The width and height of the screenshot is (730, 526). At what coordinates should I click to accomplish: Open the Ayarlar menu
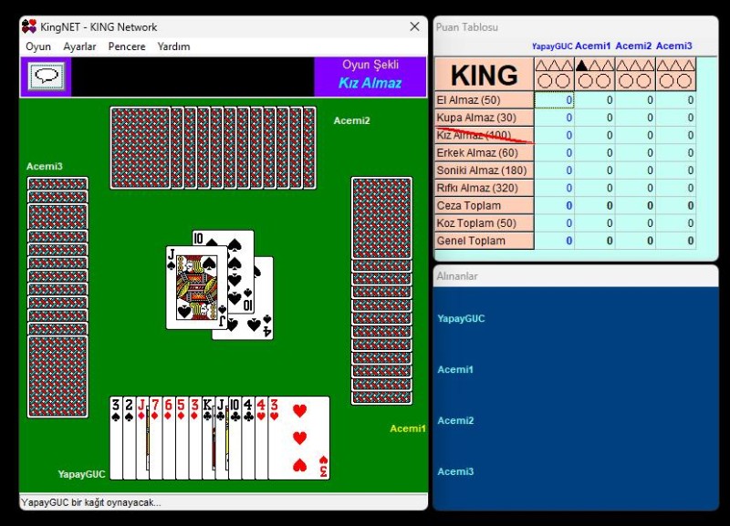79,46
